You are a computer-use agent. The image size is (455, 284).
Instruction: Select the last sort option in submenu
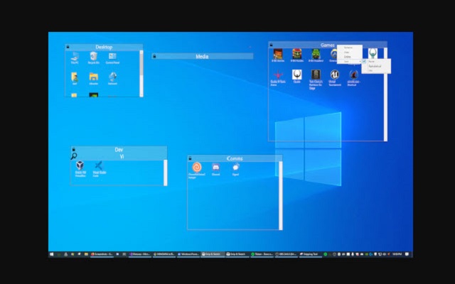click(376, 71)
